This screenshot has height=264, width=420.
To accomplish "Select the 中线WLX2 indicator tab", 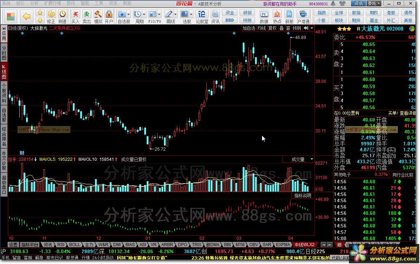I will click(304, 244).
